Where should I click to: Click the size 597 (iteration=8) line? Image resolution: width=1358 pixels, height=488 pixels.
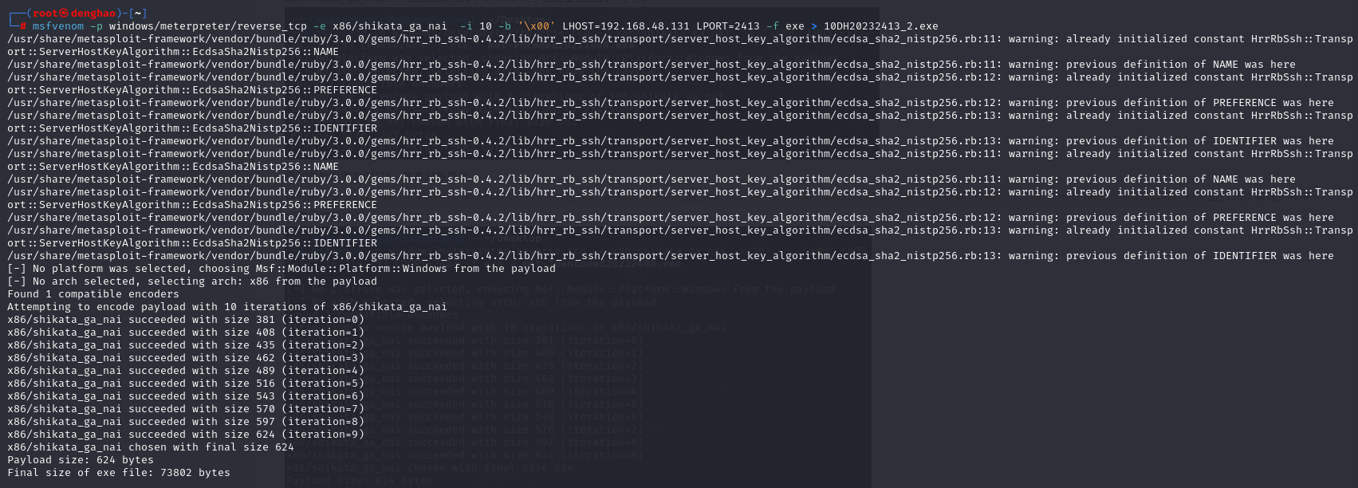186,422
